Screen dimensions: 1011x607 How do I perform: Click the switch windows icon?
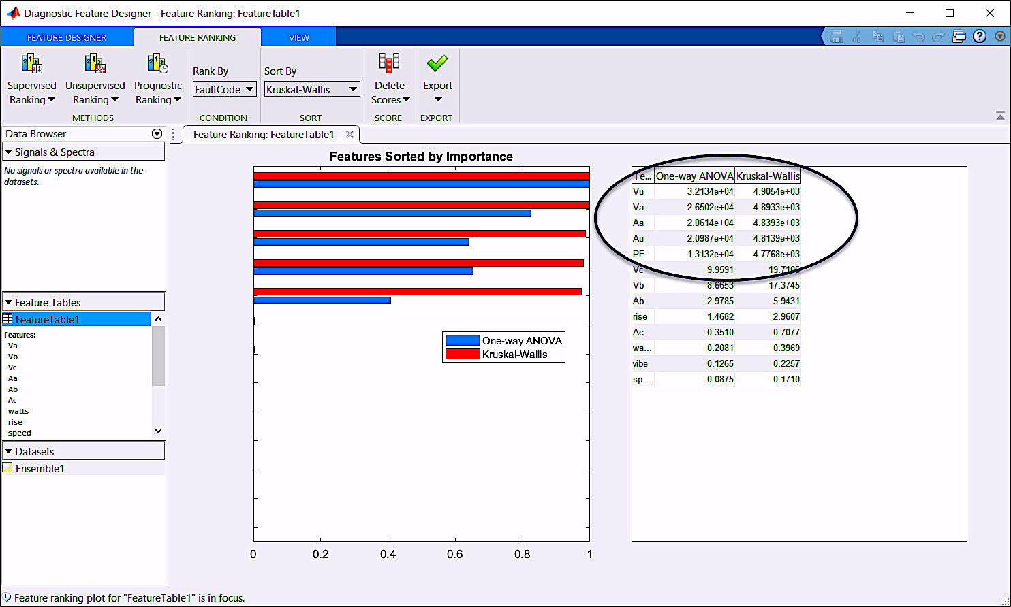point(959,37)
